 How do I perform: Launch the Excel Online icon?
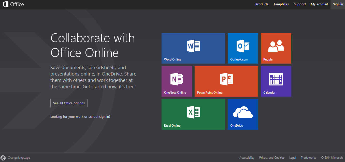tap(193, 112)
